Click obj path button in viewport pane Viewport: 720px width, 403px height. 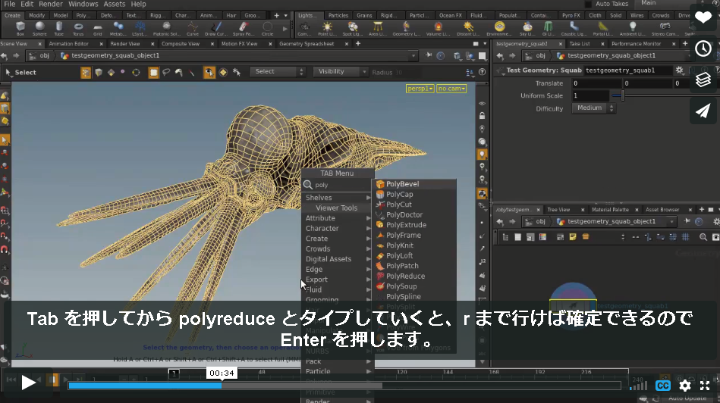pyautogui.click(x=40, y=55)
